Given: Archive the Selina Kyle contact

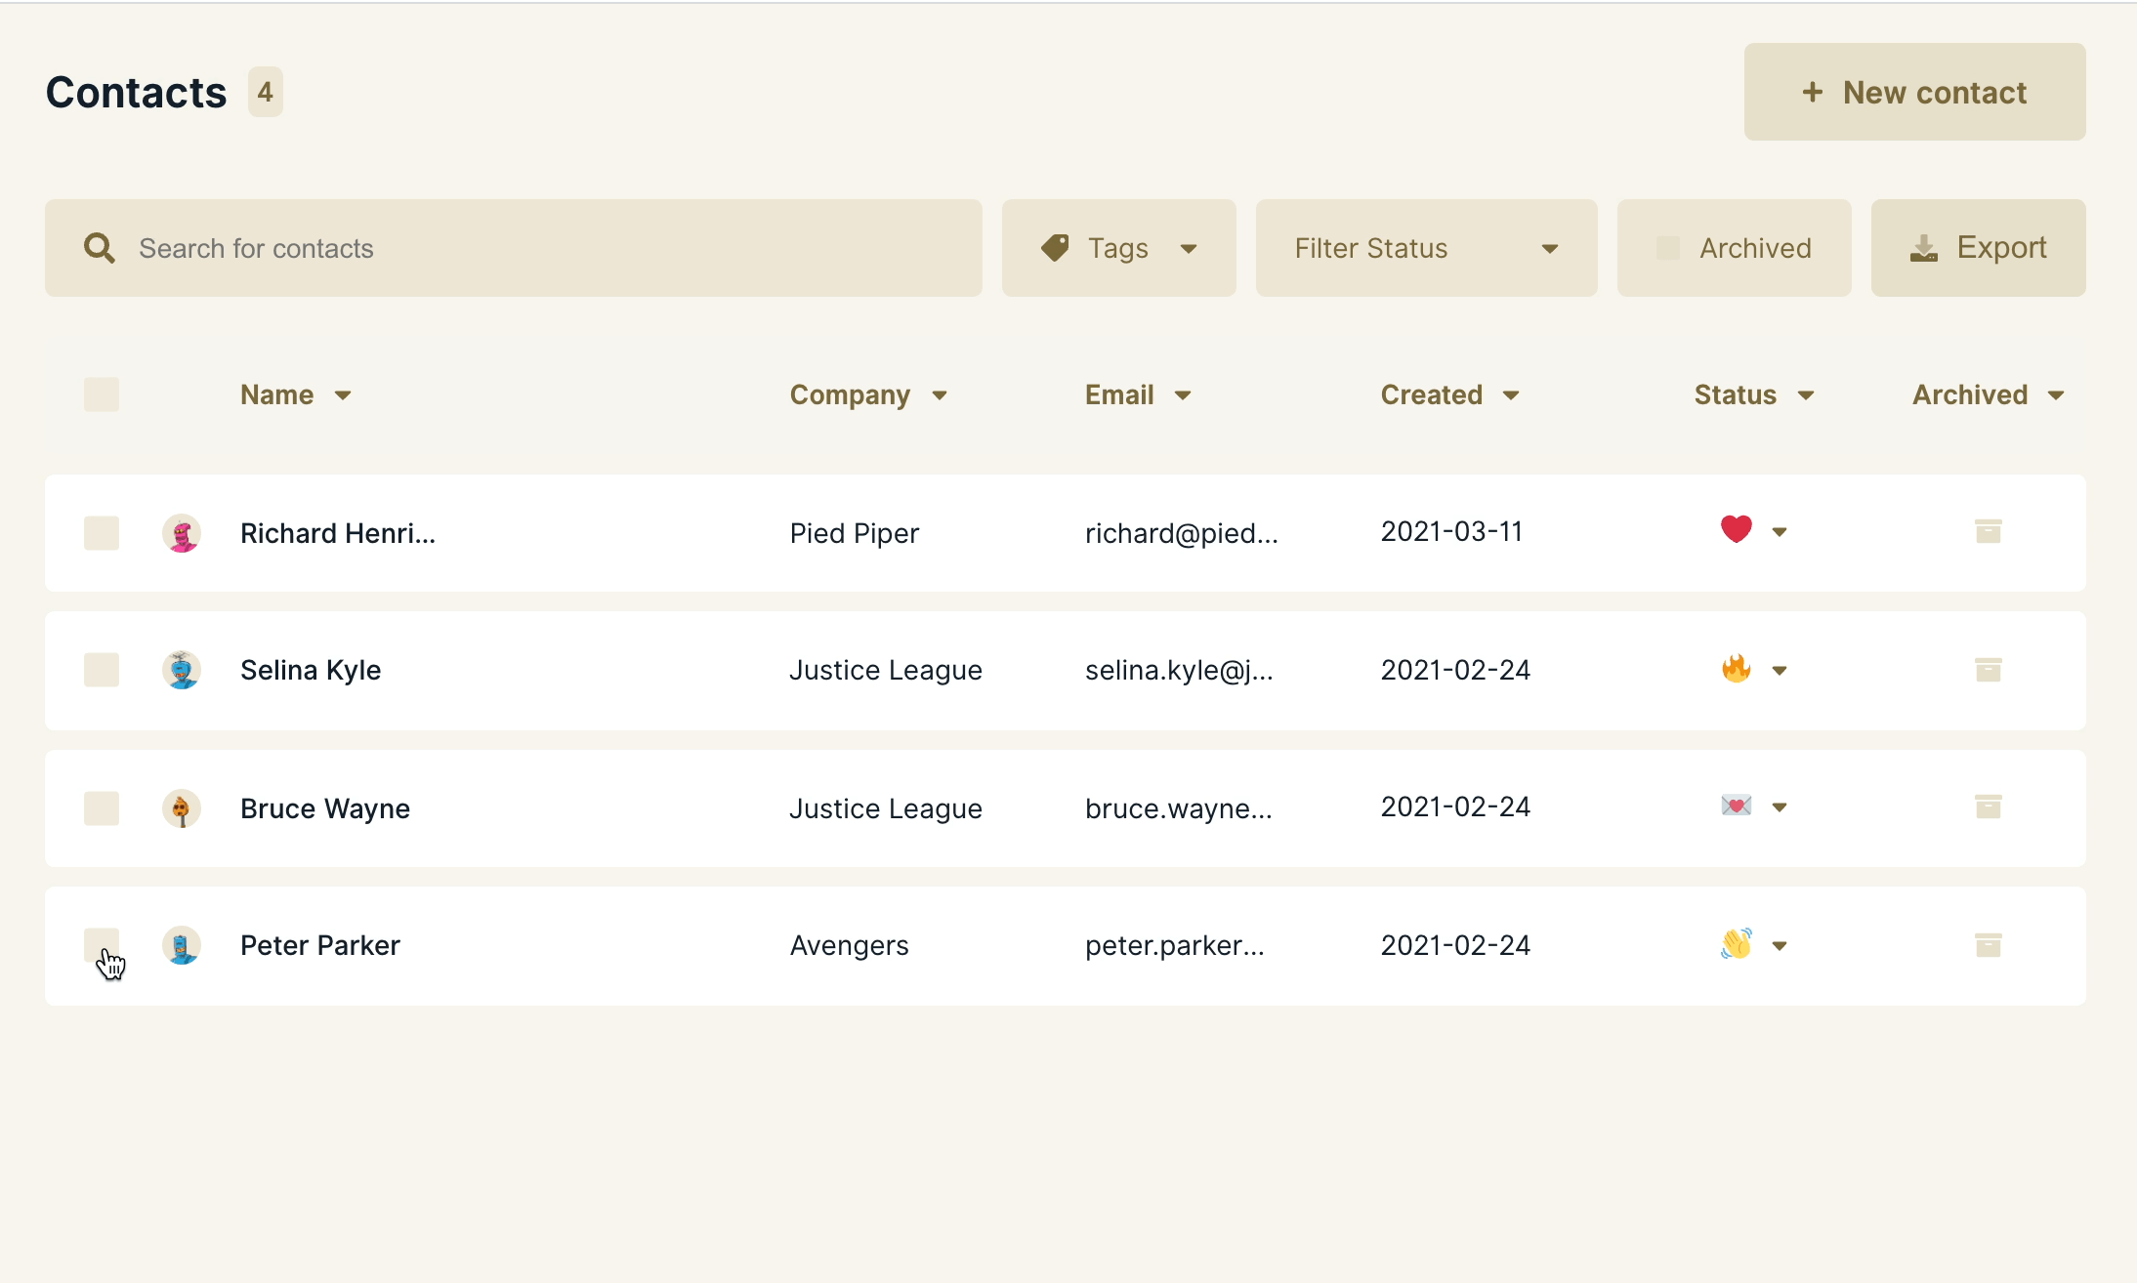Looking at the screenshot, I should (x=1988, y=670).
